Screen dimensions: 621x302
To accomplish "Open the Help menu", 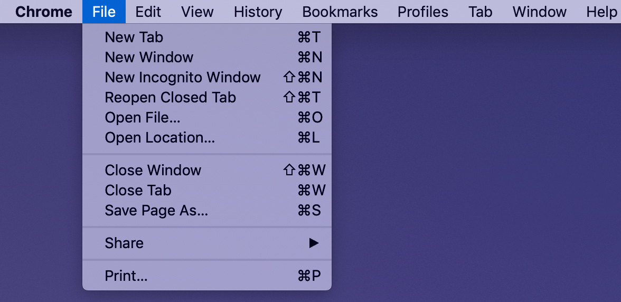I will 601,12.
